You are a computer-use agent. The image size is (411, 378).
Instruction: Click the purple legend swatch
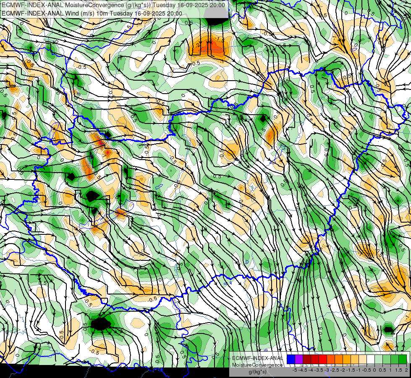pyautogui.click(x=299, y=360)
